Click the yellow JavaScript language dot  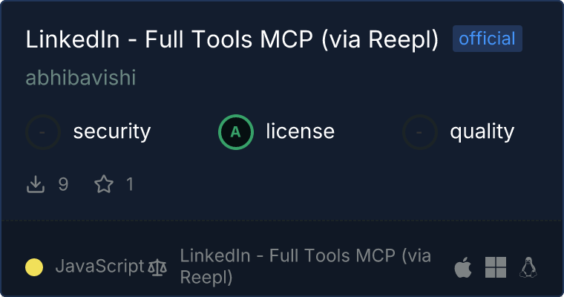tap(34, 267)
